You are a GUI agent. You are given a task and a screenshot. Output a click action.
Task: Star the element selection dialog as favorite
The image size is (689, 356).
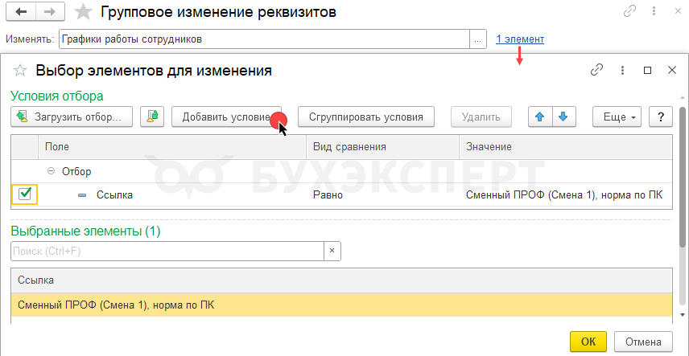[x=20, y=70]
